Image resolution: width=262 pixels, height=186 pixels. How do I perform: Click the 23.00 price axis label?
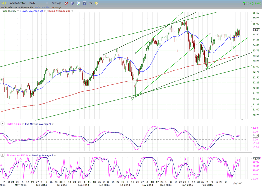pyautogui.click(x=256, y=67)
